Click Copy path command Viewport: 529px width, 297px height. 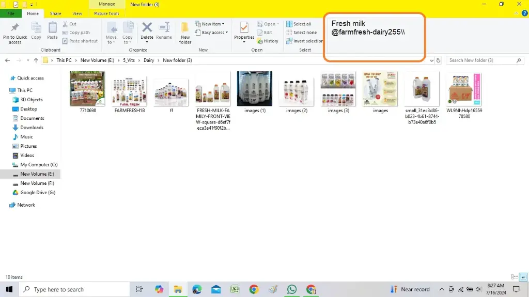(x=76, y=33)
